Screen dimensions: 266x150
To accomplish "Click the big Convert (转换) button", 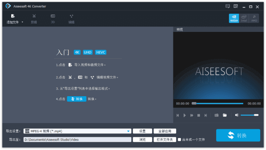I will coord(238,135).
